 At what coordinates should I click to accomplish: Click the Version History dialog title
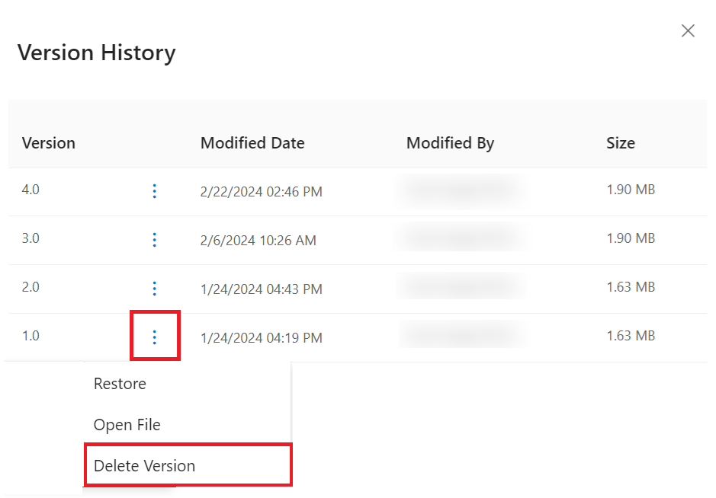(x=96, y=53)
